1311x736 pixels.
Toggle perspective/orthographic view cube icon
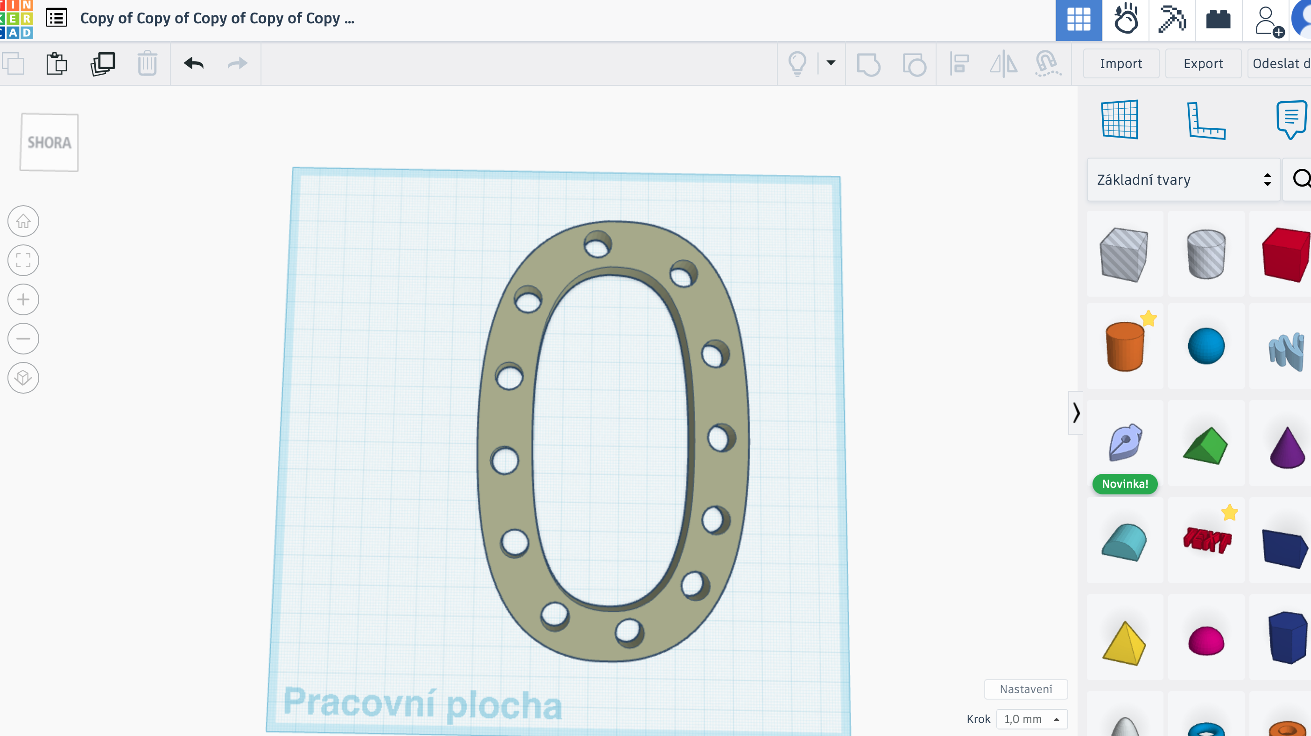[x=23, y=378]
